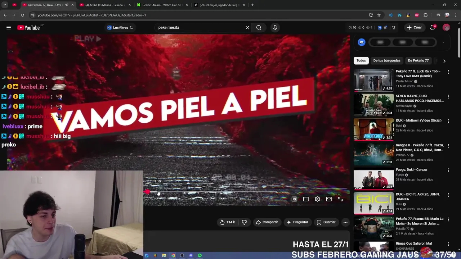Viewport: 461px width, 259px height.
Task: Open the Los filtros control
Action: pyautogui.click(x=120, y=28)
